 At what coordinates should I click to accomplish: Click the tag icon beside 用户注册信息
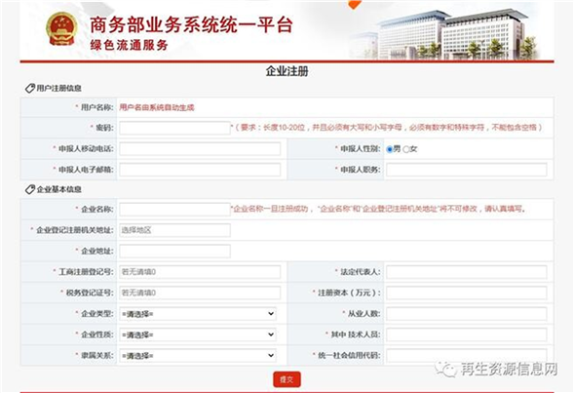pos(29,88)
